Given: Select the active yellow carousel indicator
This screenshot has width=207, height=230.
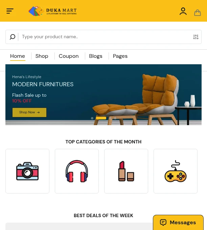Looking at the screenshot, I should pyautogui.click(x=101, y=118).
